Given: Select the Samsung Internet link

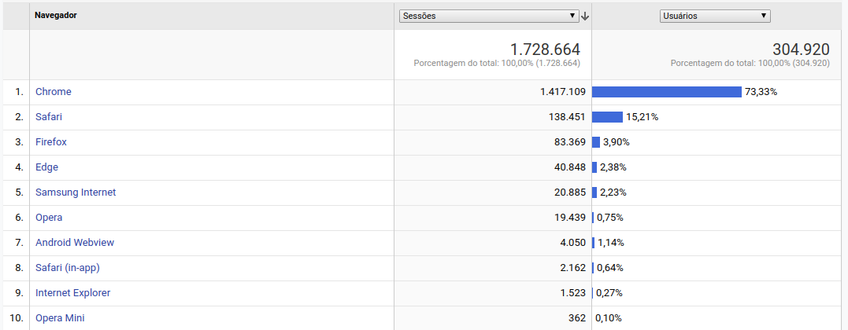Looking at the screenshot, I should tap(76, 192).
